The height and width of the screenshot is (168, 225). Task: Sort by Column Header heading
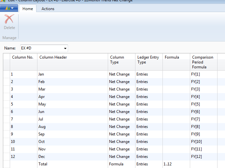(53, 57)
